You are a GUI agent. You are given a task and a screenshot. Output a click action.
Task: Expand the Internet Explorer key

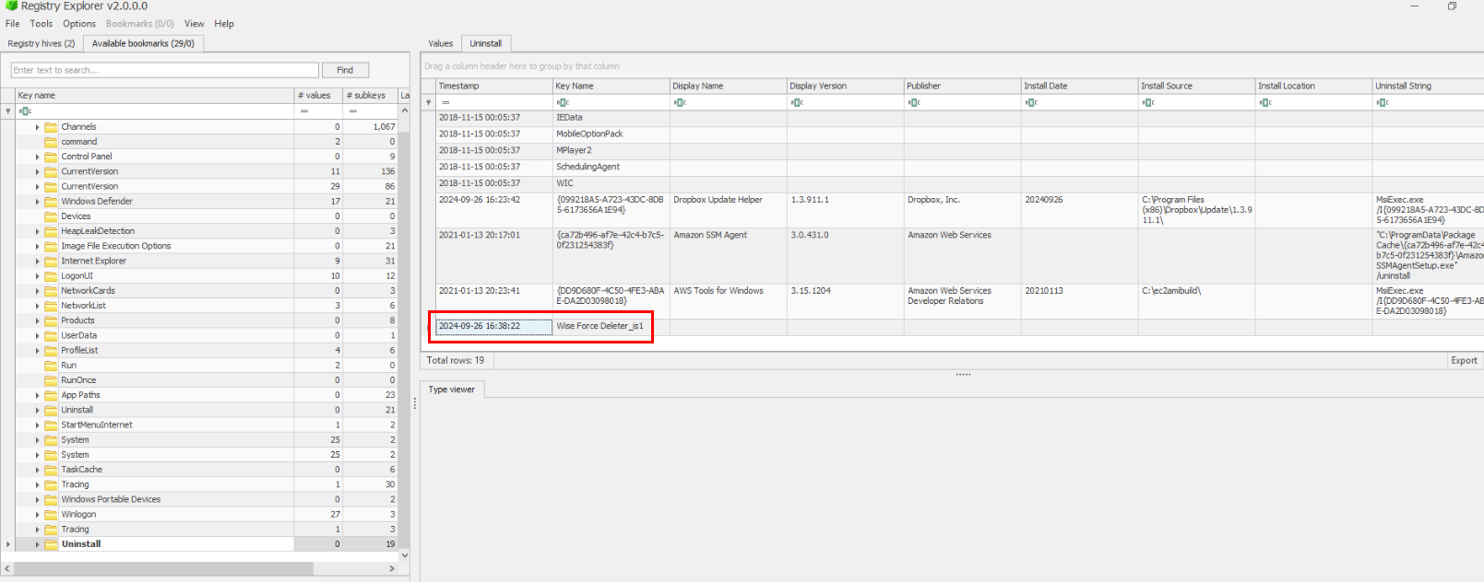pyautogui.click(x=38, y=262)
